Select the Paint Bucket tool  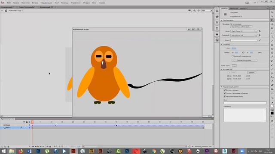[272, 73]
